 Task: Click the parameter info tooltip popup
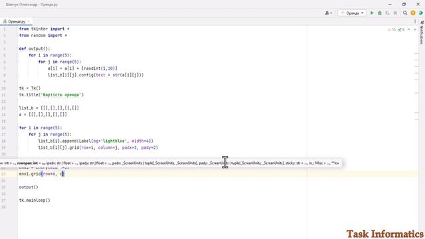(x=171, y=163)
